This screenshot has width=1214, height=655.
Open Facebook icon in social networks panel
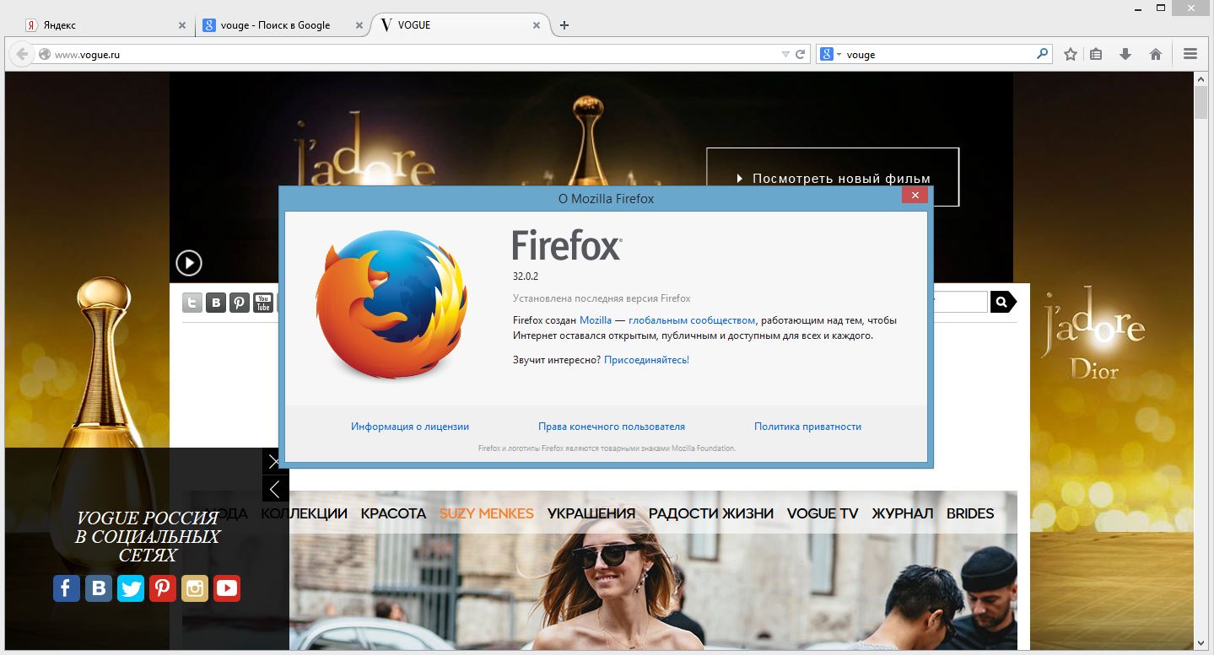pos(67,588)
